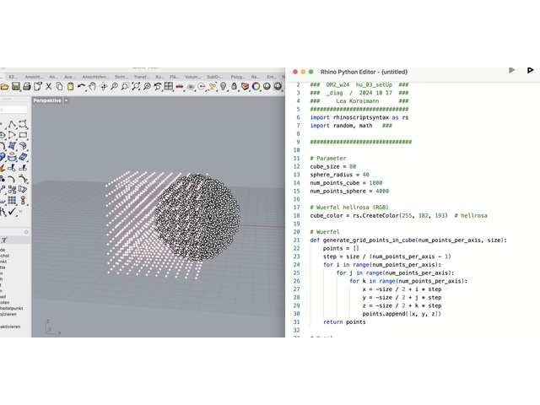540x405 pixels.
Task: Click "import rhinoscriptsyntax as rs" line
Action: [x=359, y=117]
